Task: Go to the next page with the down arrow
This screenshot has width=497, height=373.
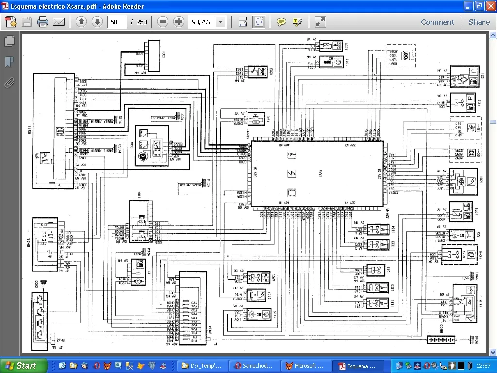Action: click(x=97, y=22)
